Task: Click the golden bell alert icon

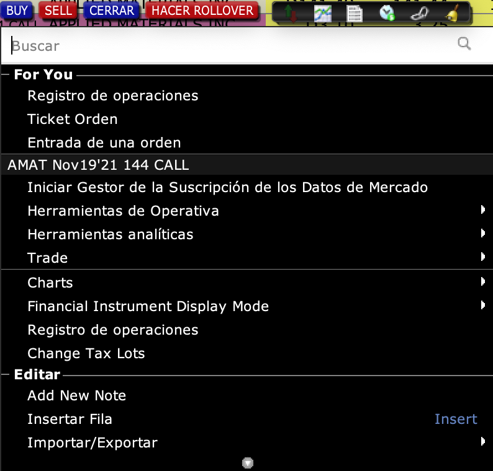Action: [452, 14]
